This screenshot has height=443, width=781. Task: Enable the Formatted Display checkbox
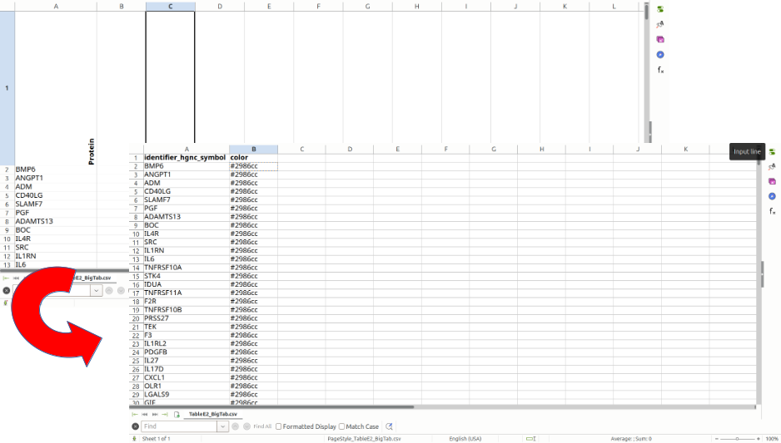tap(279, 426)
